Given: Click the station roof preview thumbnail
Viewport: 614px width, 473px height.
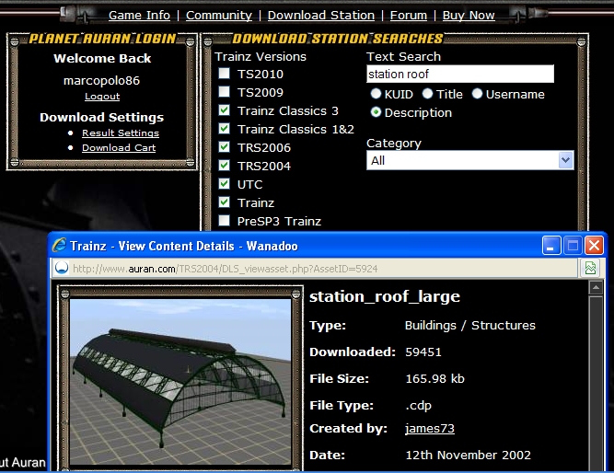Looking at the screenshot, I should pos(180,382).
